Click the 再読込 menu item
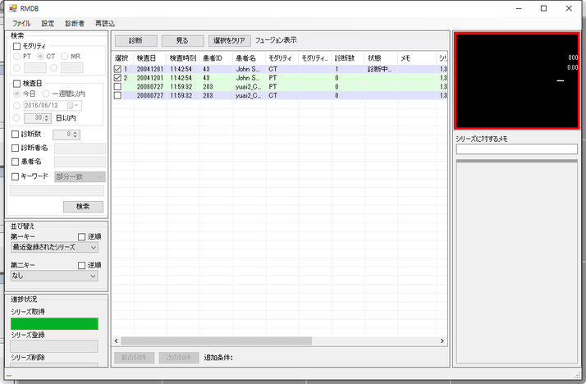The height and width of the screenshot is (384, 586). (x=105, y=24)
